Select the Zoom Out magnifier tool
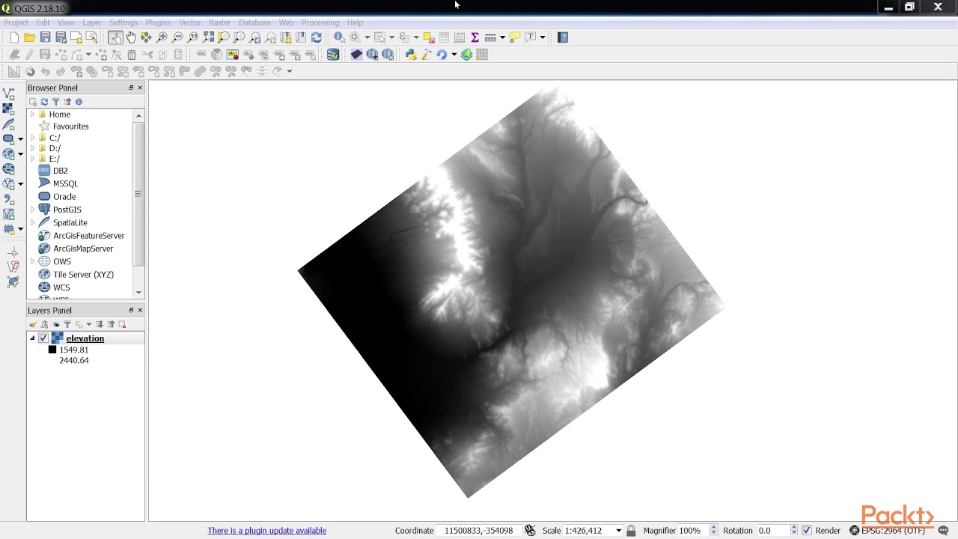 (177, 37)
